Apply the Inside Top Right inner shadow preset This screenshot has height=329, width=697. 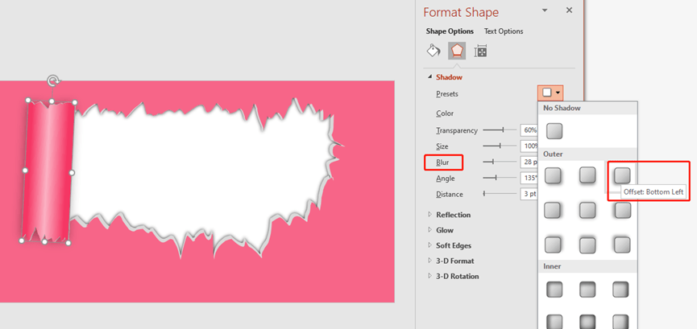620,290
